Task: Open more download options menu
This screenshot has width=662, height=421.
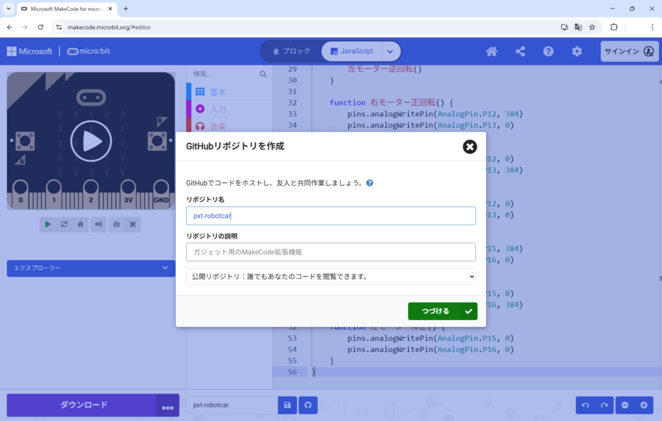Action: pos(167,405)
